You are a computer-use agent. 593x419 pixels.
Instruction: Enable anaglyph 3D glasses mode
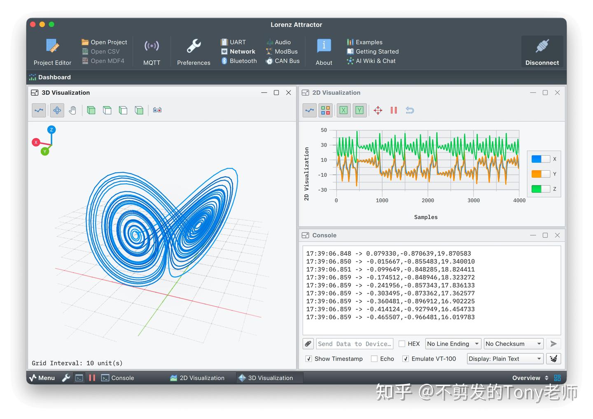click(x=157, y=110)
